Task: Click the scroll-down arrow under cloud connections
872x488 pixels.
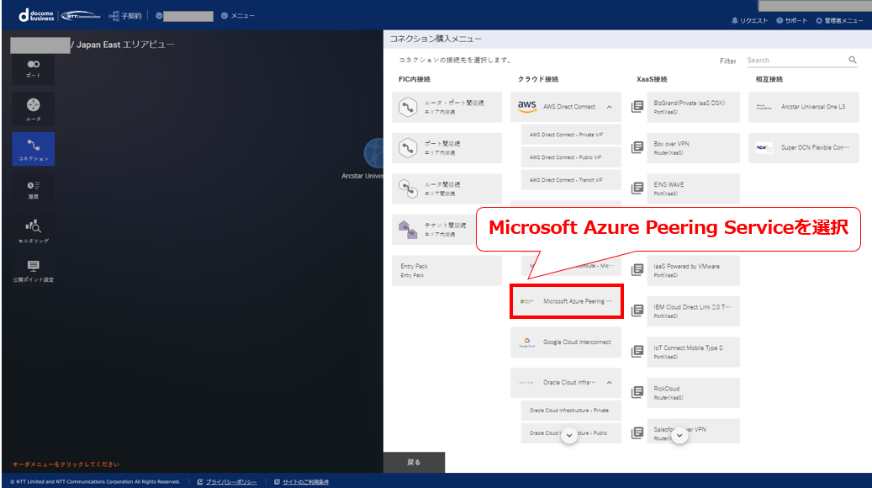Action: coord(569,435)
